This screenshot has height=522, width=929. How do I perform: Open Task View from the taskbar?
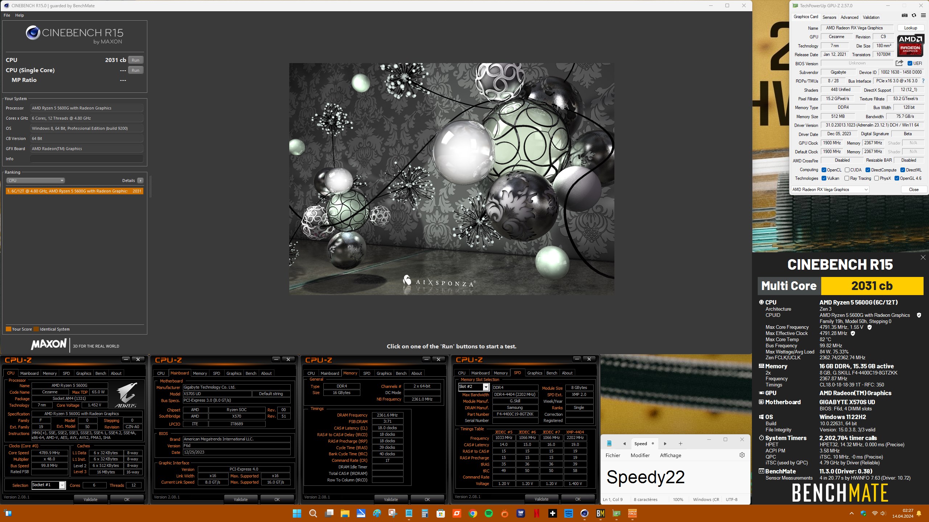click(x=329, y=513)
